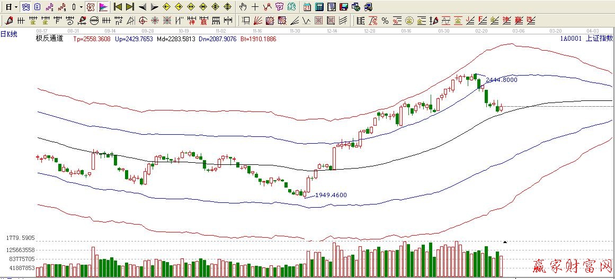Click the 2444.8000 high price label
This screenshot has width=615, height=279.
[501, 80]
